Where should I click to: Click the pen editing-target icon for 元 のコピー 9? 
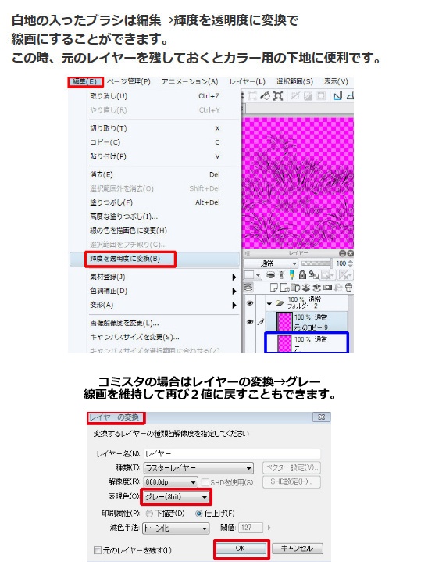point(260,322)
